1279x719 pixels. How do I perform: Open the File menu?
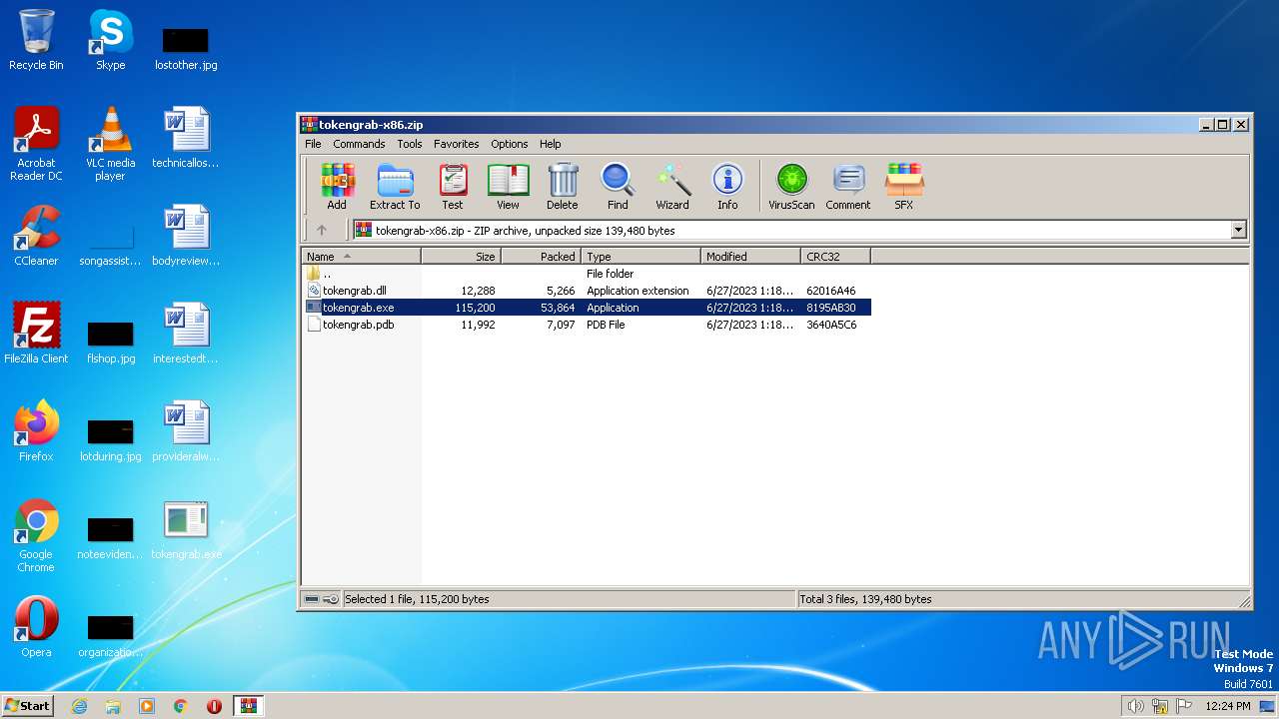tap(313, 144)
